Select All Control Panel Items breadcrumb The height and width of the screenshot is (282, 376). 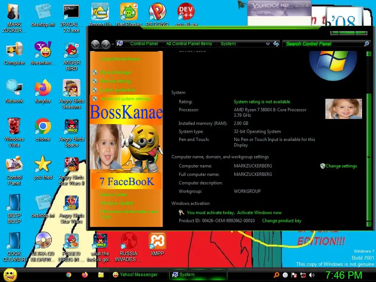click(x=189, y=44)
